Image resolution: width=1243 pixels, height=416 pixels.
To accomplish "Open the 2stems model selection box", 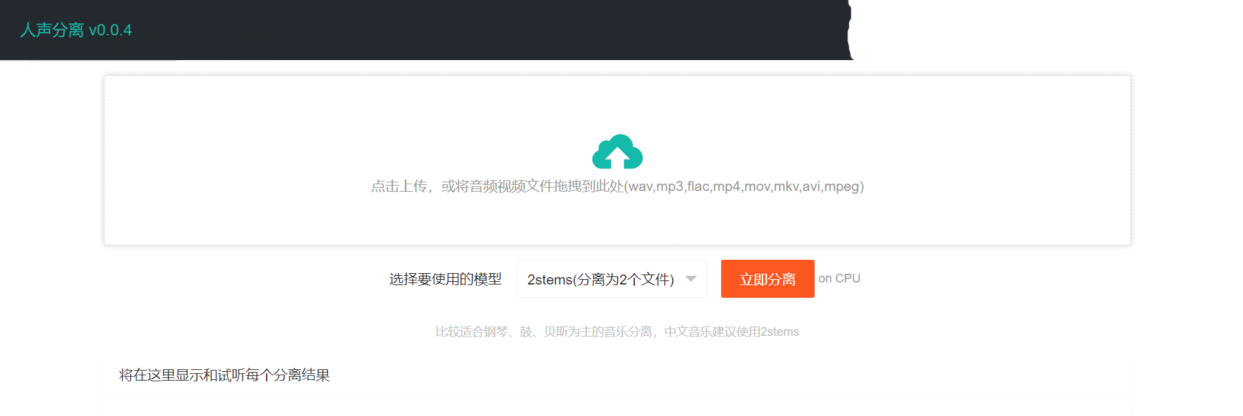I will click(x=600, y=279).
